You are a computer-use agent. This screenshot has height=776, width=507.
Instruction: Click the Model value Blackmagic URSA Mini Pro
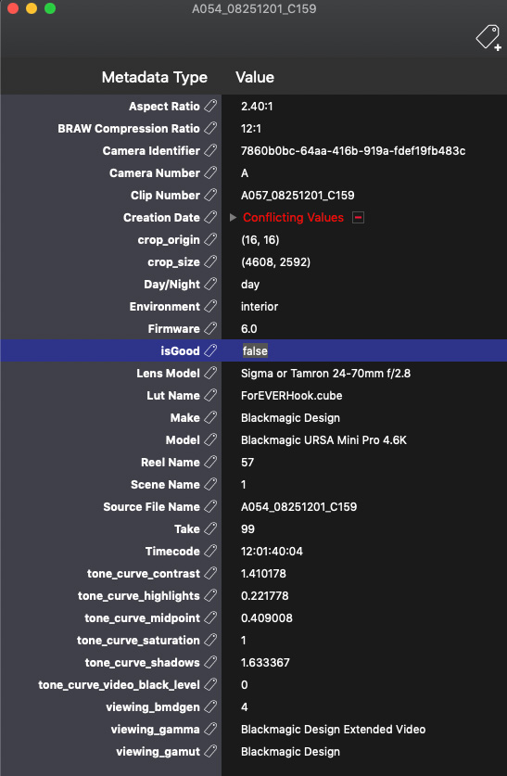[x=323, y=440]
